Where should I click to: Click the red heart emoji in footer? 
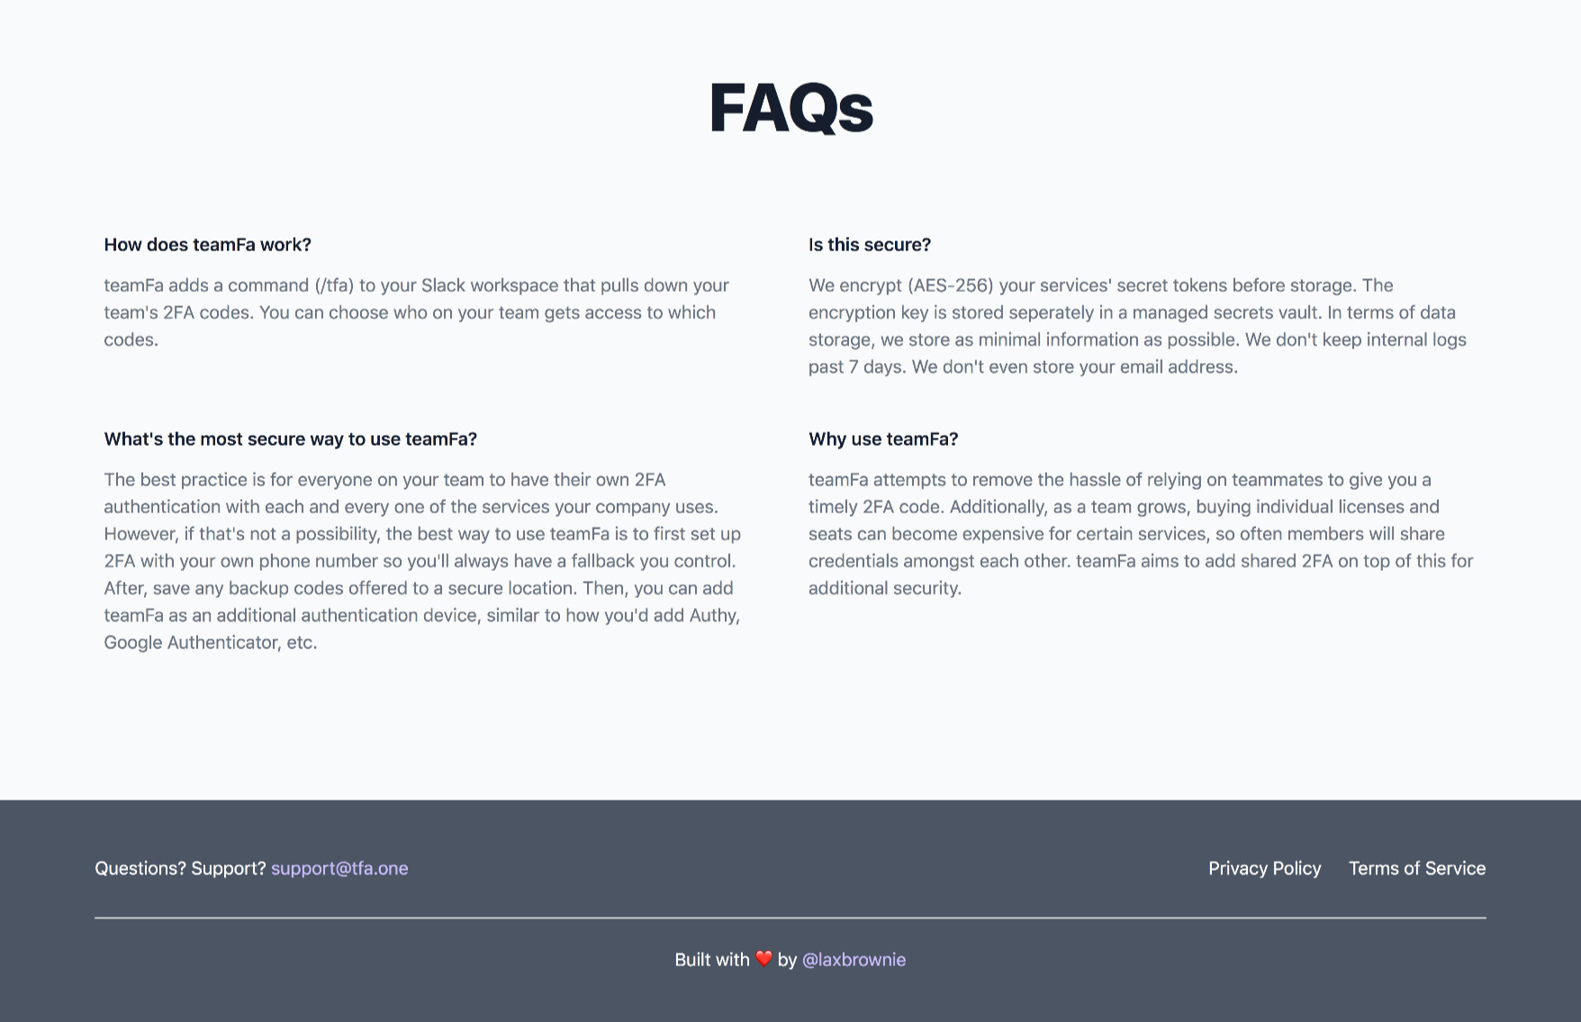pos(763,959)
